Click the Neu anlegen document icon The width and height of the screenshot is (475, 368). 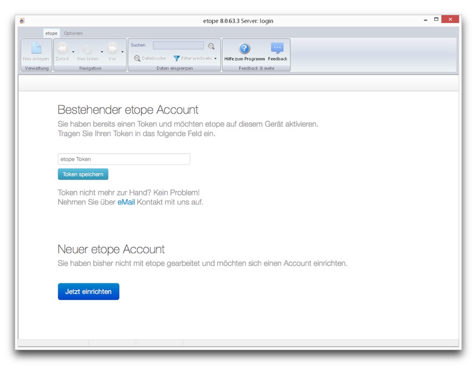click(x=36, y=48)
